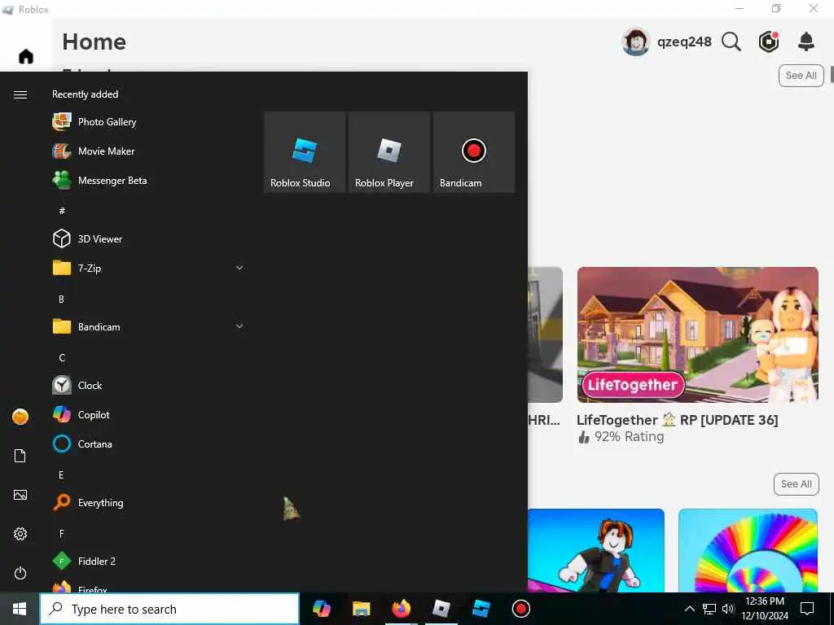Viewport: 834px width, 625px height.
Task: Click the Windows Start button
Action: coord(20,609)
